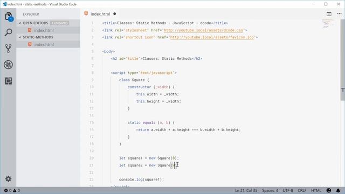
Task: Open the Explorer view in activity bar
Action: (9, 17)
